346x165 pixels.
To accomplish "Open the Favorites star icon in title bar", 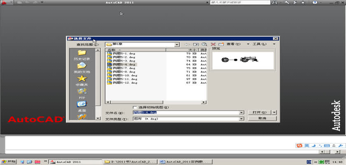I will [x=303, y=2].
